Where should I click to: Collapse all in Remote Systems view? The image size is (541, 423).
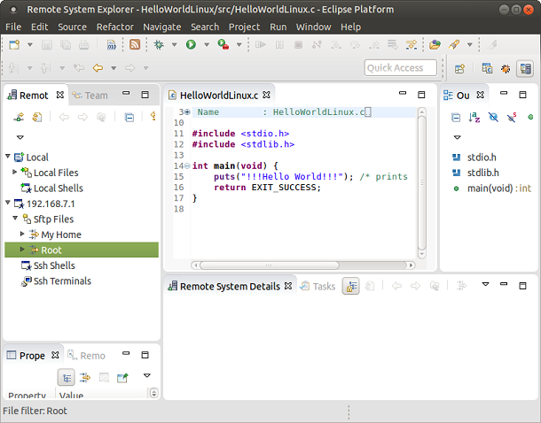point(129,117)
